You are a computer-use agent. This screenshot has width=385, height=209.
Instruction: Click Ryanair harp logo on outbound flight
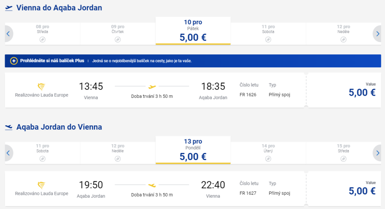coord(41,87)
